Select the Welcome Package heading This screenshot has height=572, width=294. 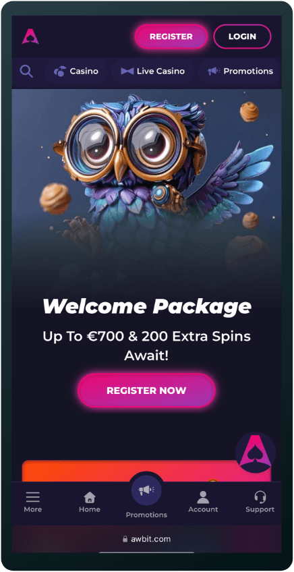[146, 307]
